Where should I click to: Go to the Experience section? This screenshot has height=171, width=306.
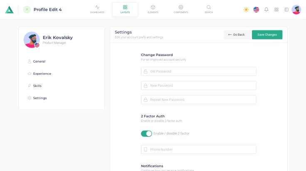[42, 73]
